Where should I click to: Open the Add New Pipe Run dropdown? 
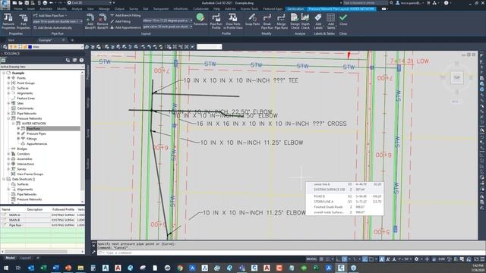pos(50,15)
